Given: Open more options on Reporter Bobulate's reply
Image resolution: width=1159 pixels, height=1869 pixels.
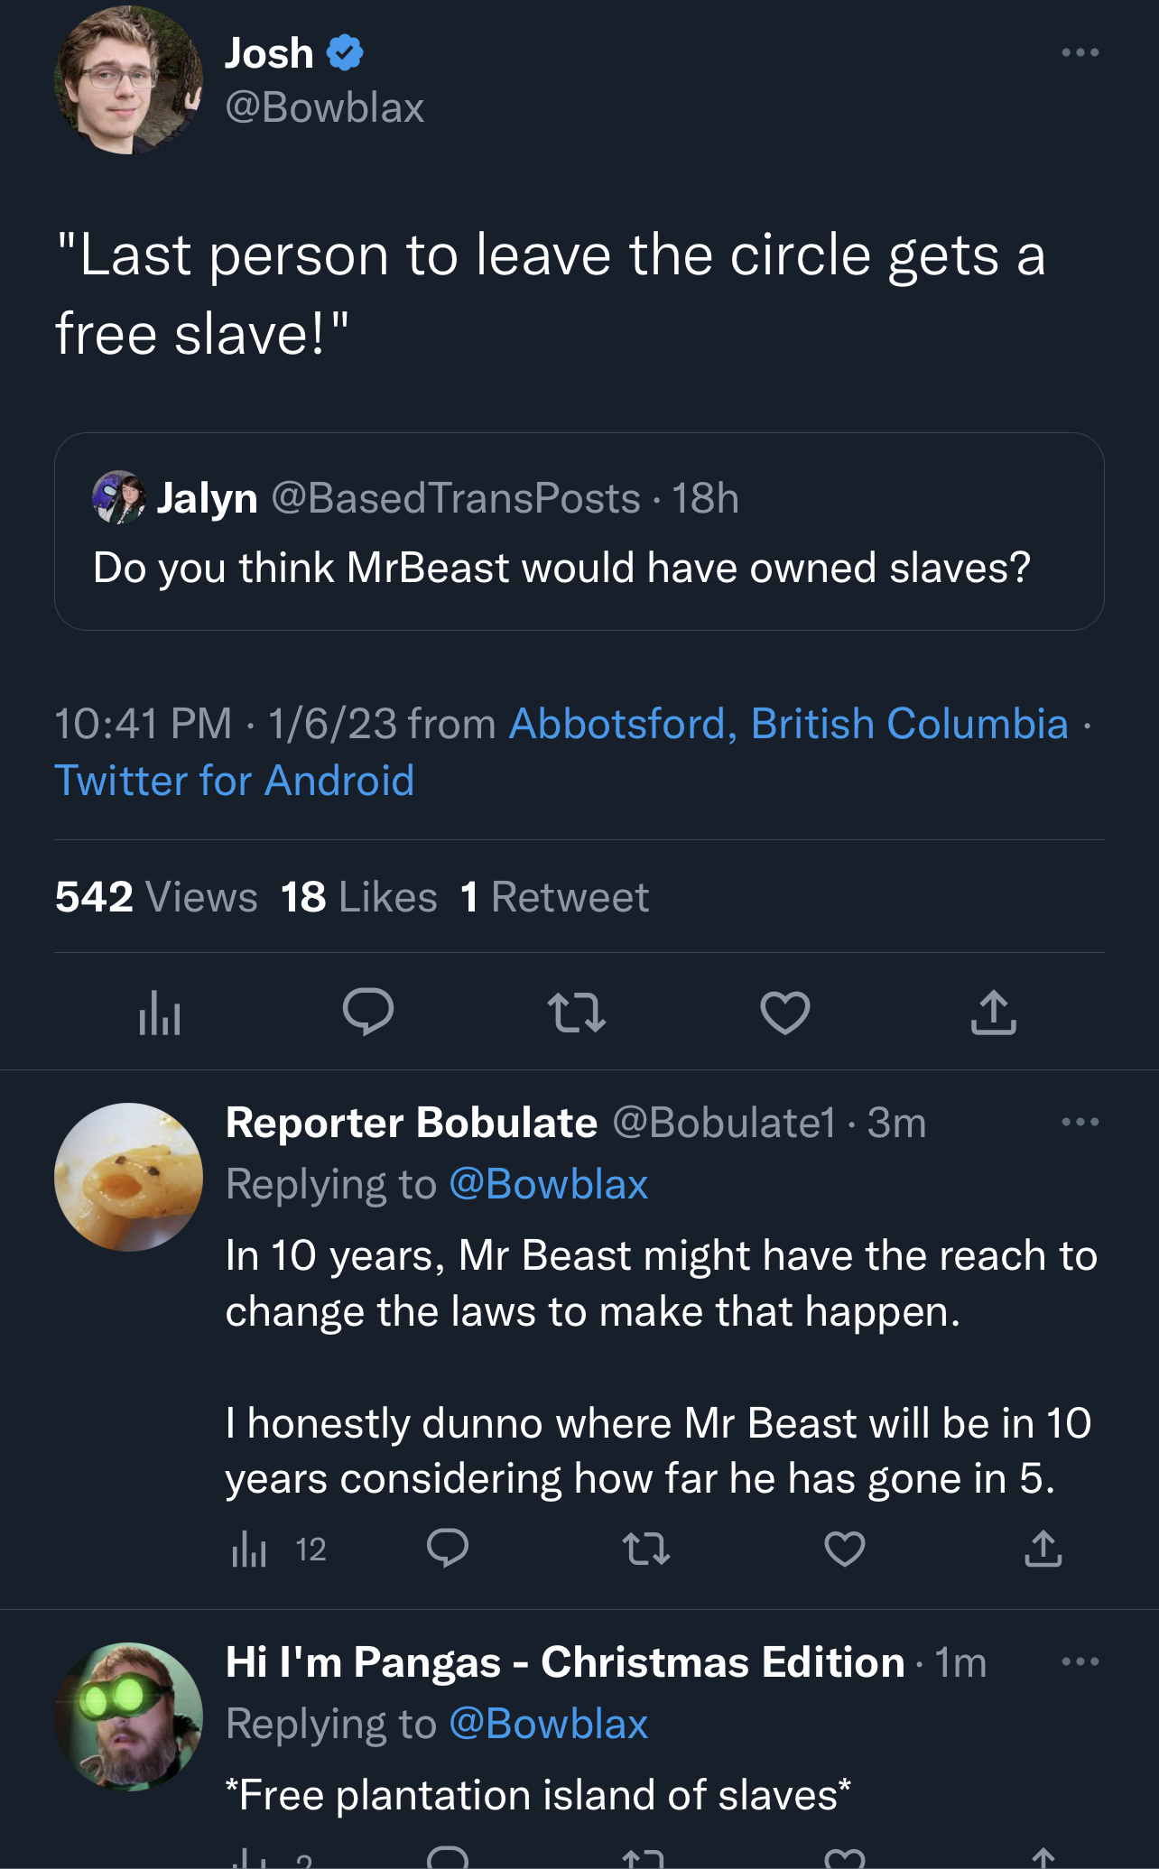Looking at the screenshot, I should pyautogui.click(x=1080, y=1122).
